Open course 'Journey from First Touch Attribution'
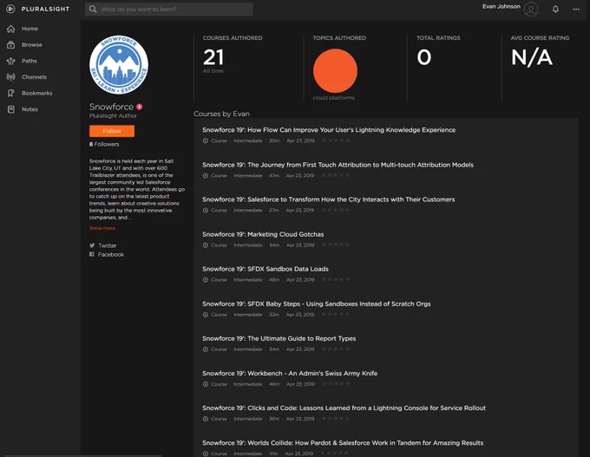 pyautogui.click(x=338, y=165)
